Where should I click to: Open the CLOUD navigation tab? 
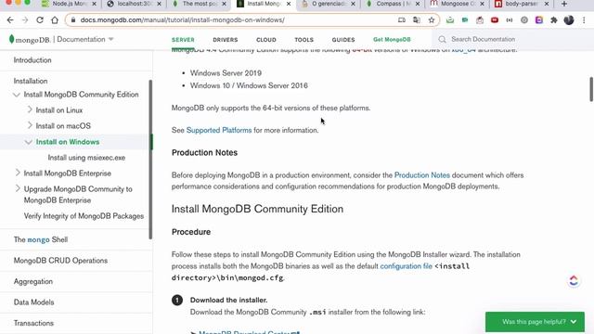(266, 40)
